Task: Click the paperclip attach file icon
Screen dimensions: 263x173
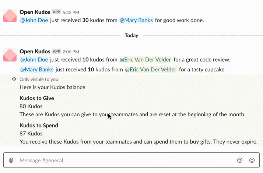Action: pyautogui.click(x=11, y=160)
